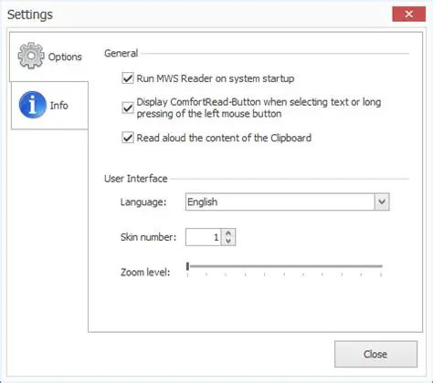The height and width of the screenshot is (383, 433).
Task: Click the Skin number input field
Action: click(204, 237)
